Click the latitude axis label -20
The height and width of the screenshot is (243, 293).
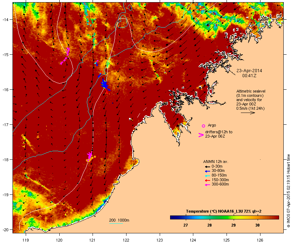[5, 229]
